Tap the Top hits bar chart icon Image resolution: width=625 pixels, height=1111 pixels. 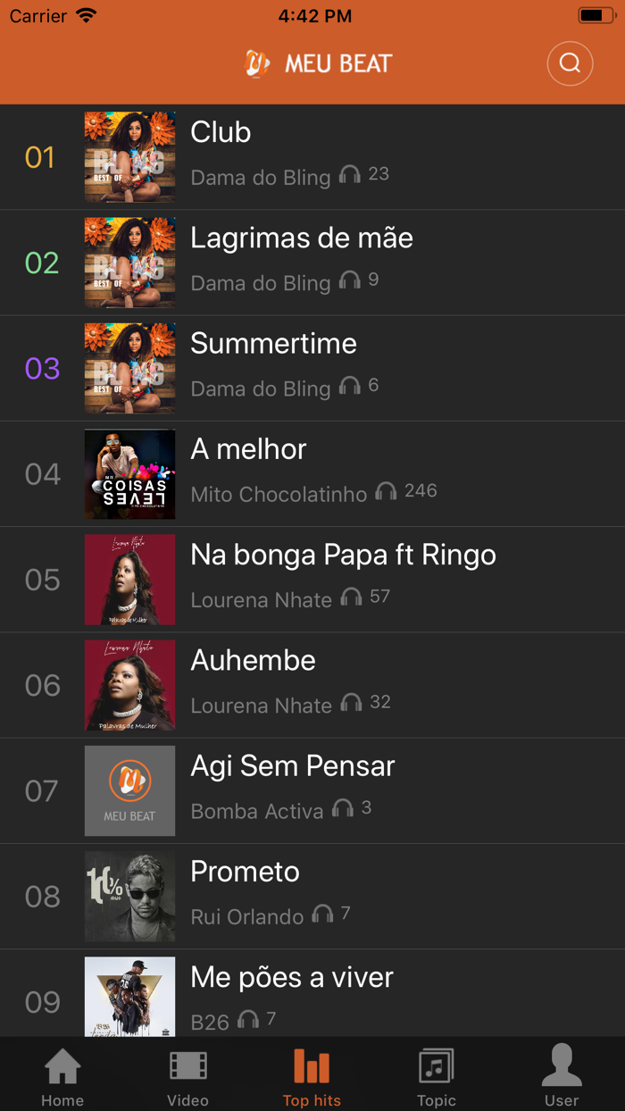(x=312, y=1065)
